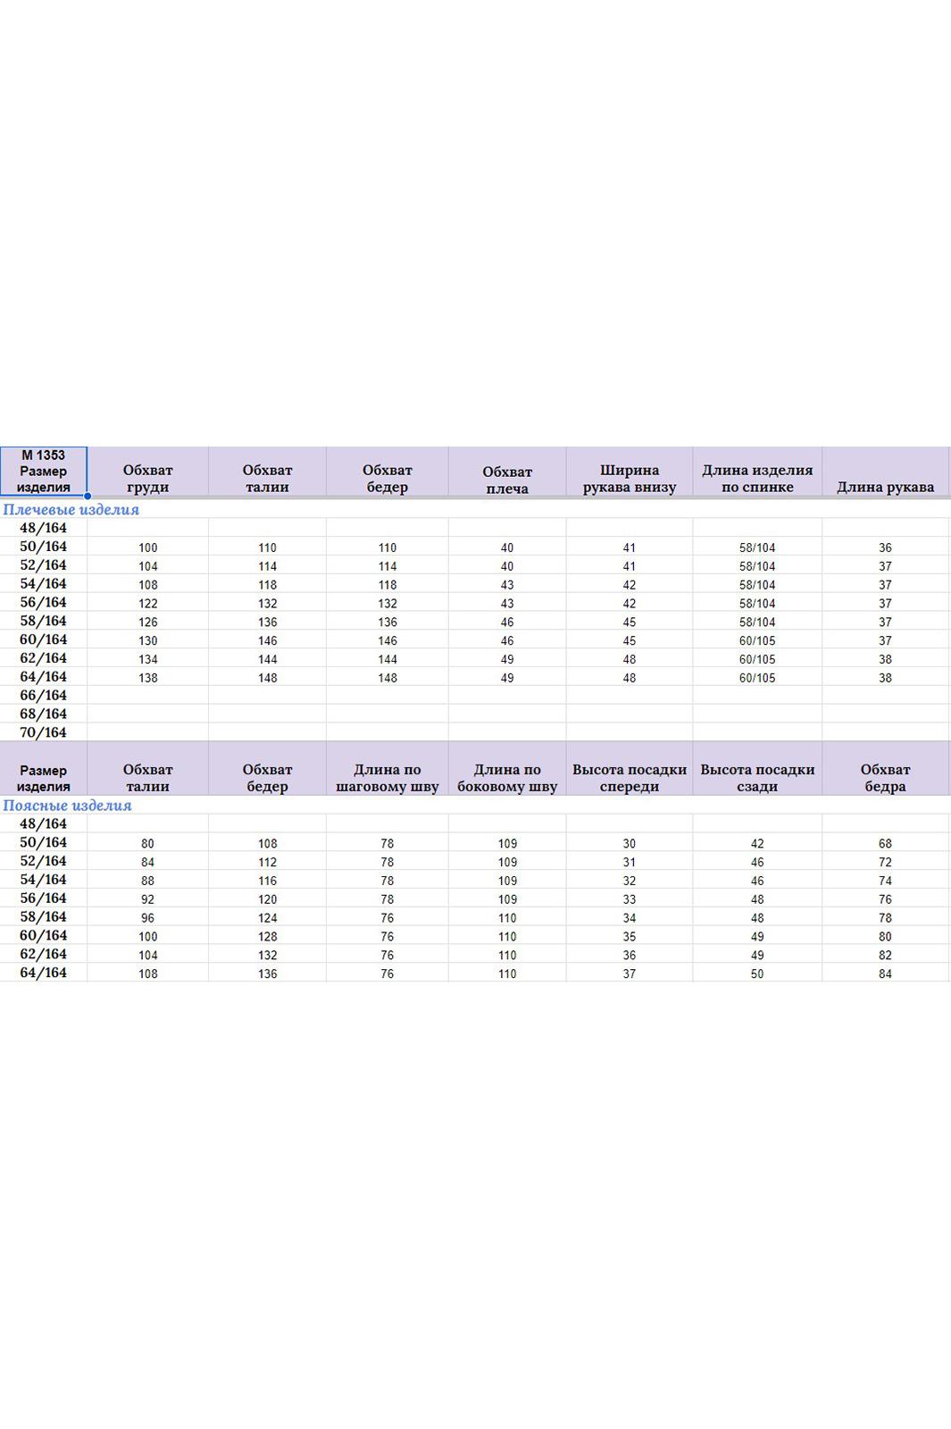Select front rise value 33 in lower table
The image size is (951, 1429).
point(630,899)
